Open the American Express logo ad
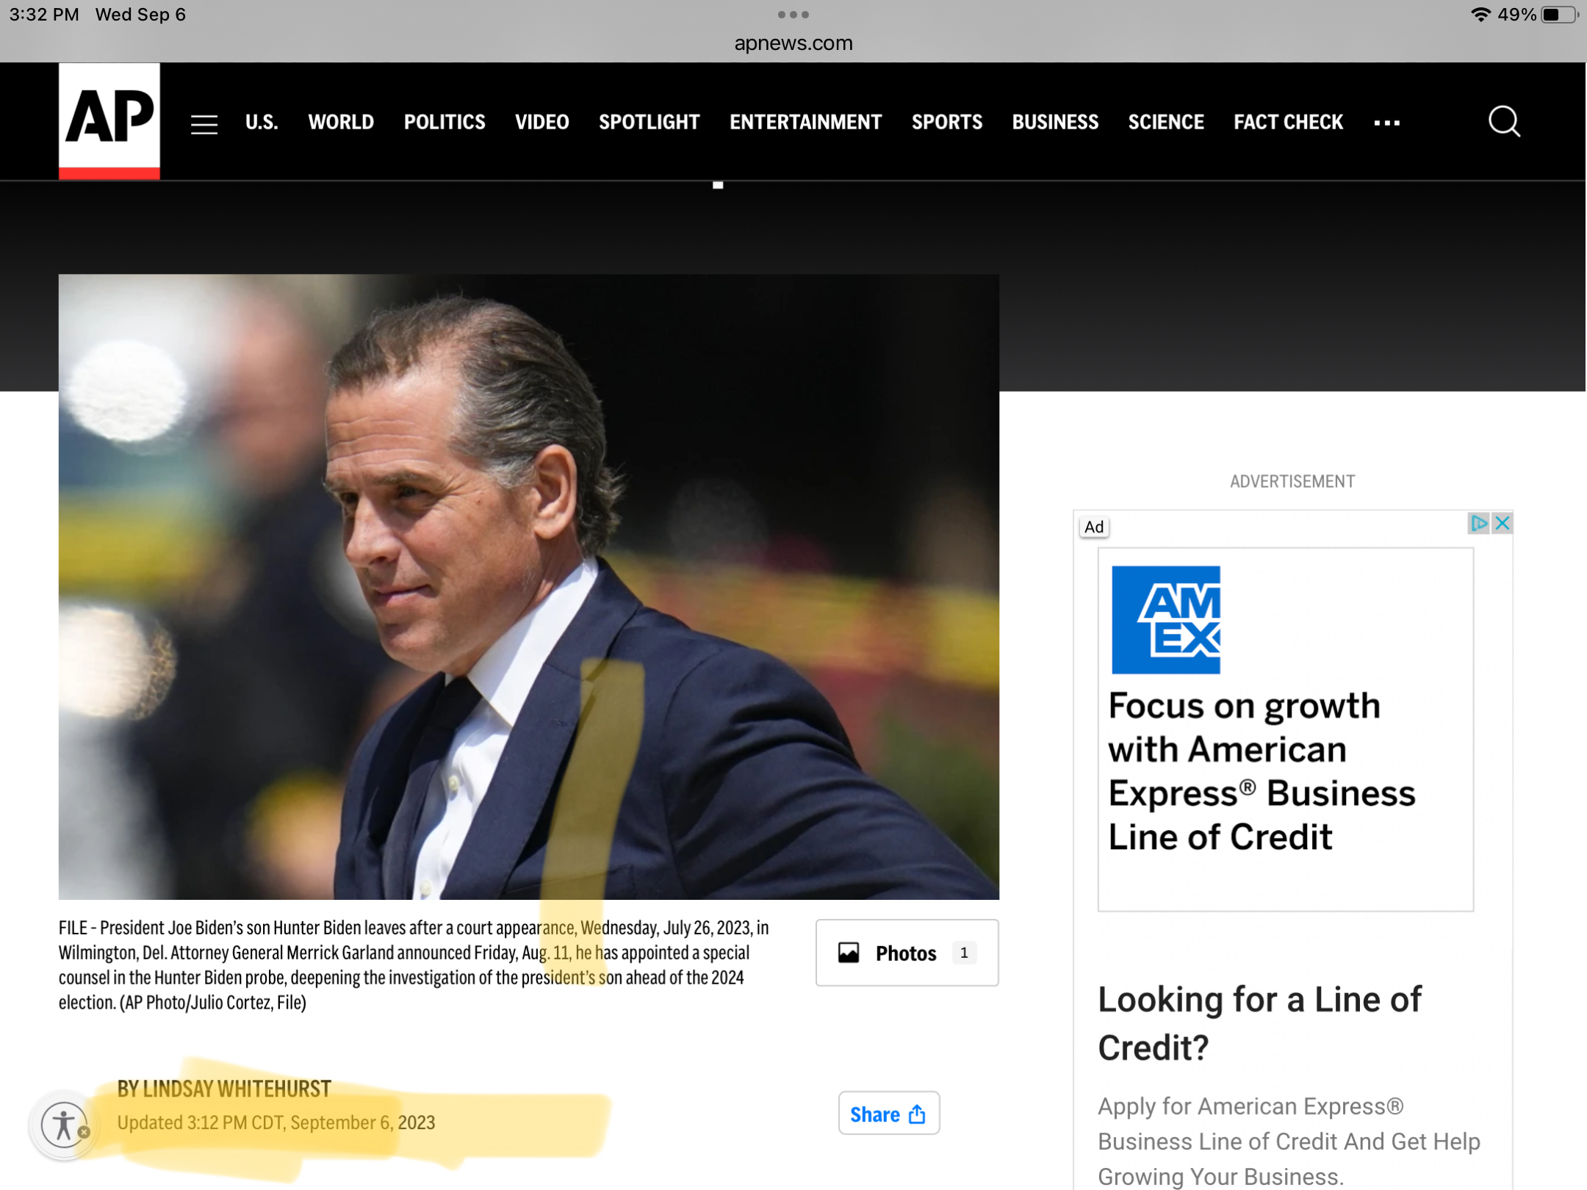1587x1190 pixels. (x=1165, y=619)
